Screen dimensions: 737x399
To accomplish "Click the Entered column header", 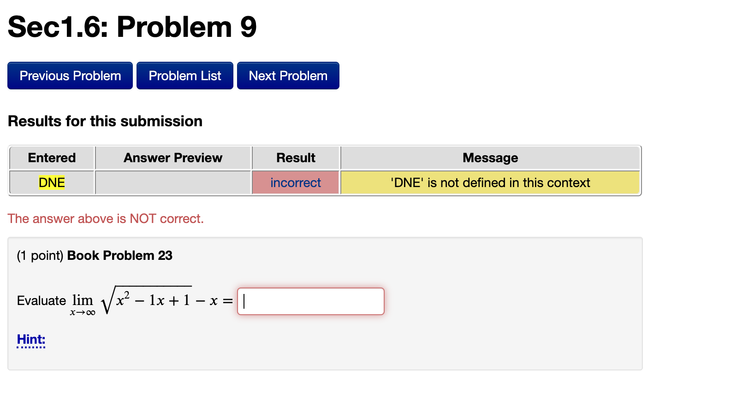I will click(51, 158).
